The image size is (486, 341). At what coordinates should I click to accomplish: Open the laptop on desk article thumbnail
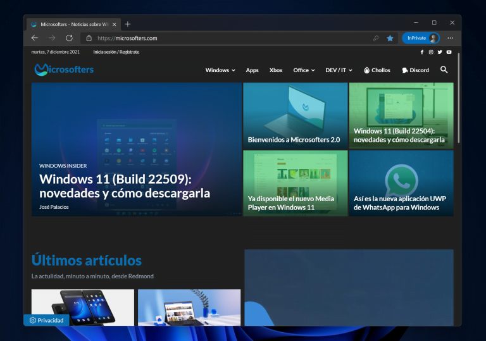[189, 307]
